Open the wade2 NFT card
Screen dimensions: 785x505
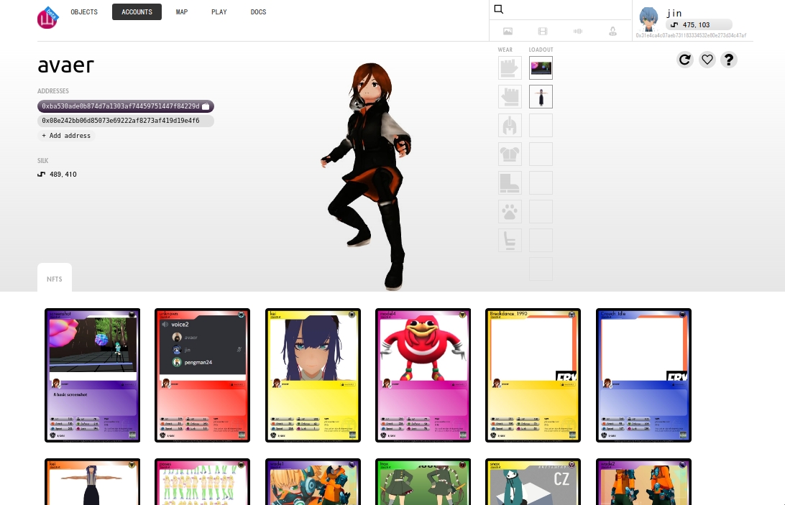point(644,481)
